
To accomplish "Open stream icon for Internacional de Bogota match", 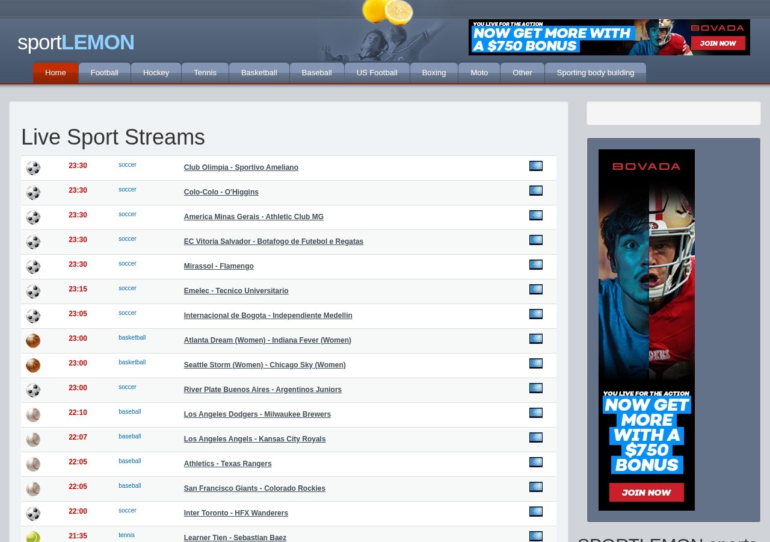I will coord(536,314).
